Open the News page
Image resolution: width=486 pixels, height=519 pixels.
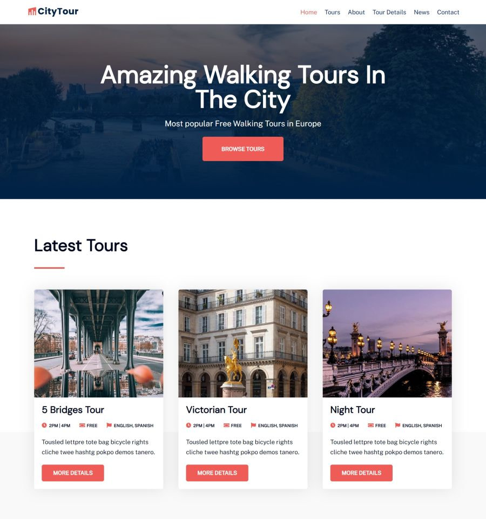(x=422, y=12)
